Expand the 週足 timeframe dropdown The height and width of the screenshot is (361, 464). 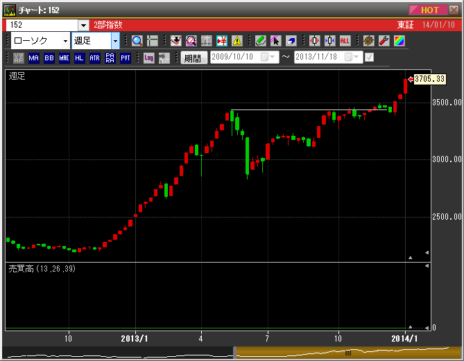[115, 41]
